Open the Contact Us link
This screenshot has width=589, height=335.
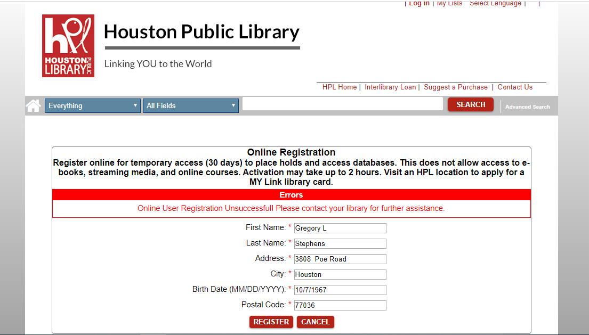click(515, 87)
